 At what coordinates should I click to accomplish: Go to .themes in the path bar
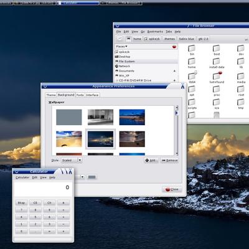pyautogui.click(x=169, y=39)
